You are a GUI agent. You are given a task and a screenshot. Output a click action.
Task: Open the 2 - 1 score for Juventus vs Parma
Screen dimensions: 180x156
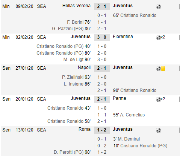tap(102, 99)
